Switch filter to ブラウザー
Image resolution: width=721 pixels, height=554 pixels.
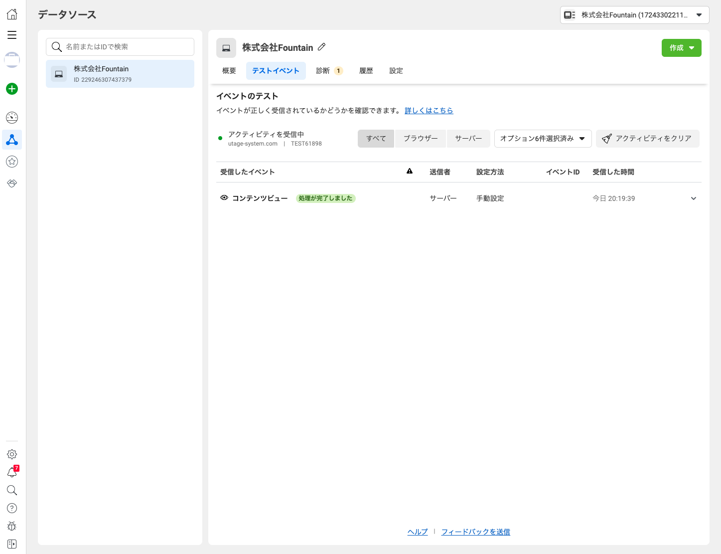421,139
